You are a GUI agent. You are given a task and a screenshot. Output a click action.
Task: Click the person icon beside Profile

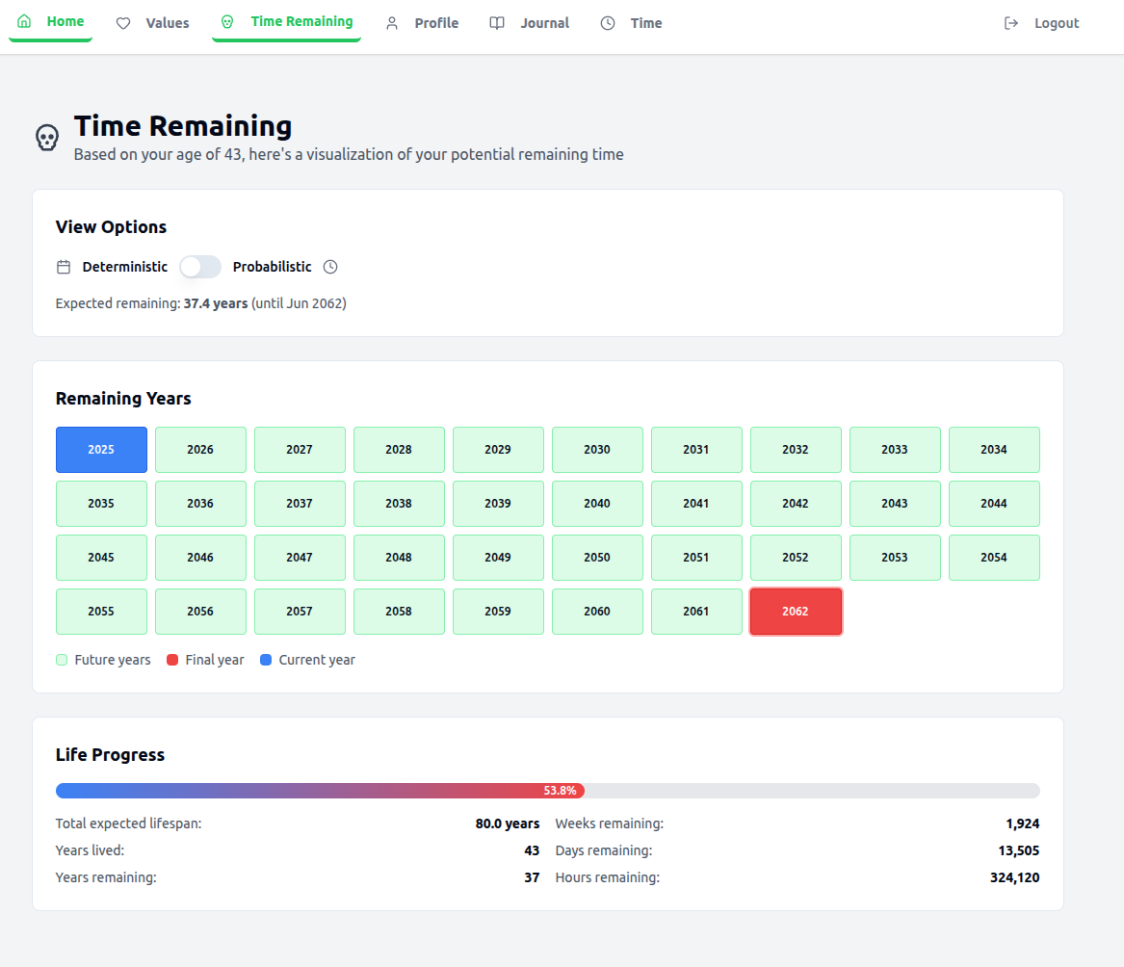click(392, 23)
